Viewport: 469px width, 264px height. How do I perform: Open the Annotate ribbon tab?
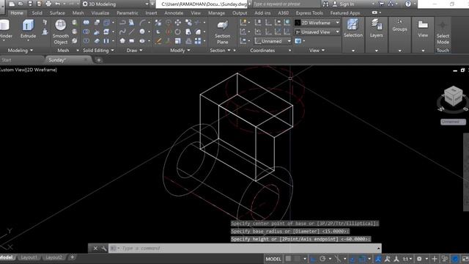pyautogui.click(x=174, y=13)
